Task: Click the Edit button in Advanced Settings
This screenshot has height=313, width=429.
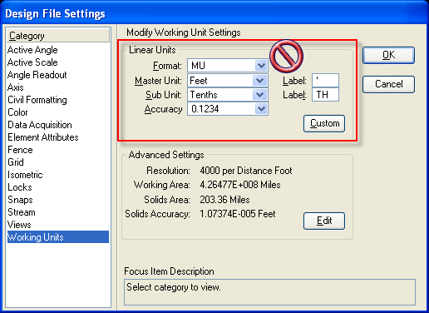Action: (x=324, y=221)
